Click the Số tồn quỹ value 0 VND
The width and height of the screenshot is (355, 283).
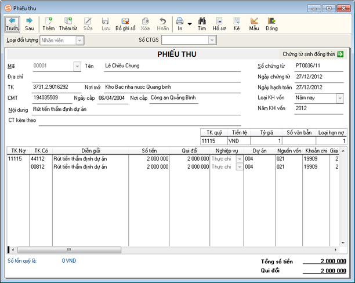(x=69, y=261)
